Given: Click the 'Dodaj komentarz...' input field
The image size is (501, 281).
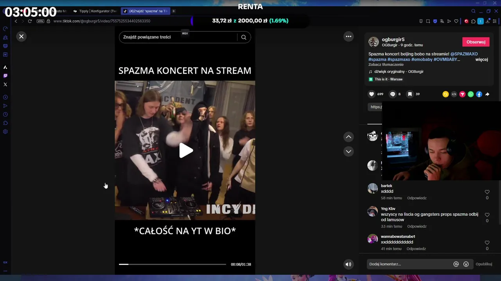Looking at the screenshot, I should pyautogui.click(x=409, y=264).
